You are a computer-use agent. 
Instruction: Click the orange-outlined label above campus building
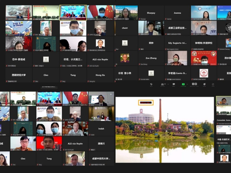(146, 103)
